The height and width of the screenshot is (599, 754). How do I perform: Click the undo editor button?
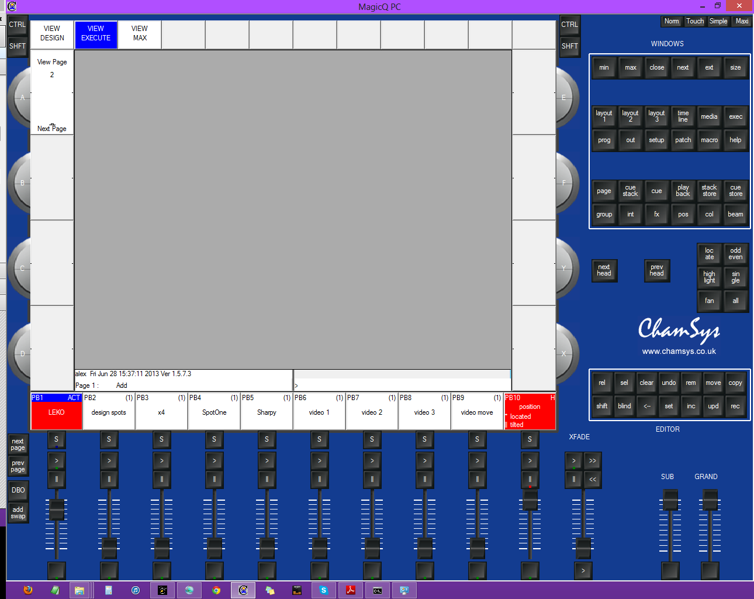coord(669,383)
